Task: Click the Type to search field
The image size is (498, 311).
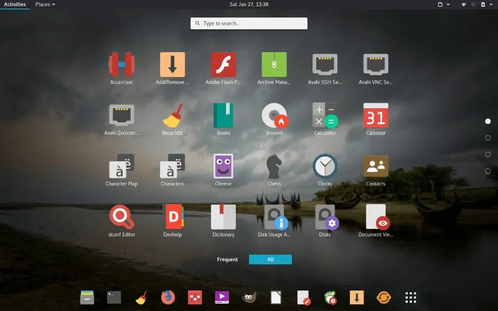Action: [248, 24]
